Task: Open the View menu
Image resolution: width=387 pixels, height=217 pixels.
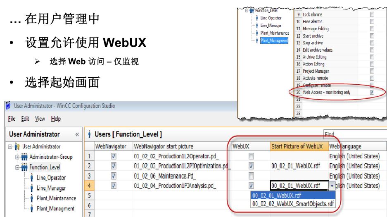Action: coord(40,119)
